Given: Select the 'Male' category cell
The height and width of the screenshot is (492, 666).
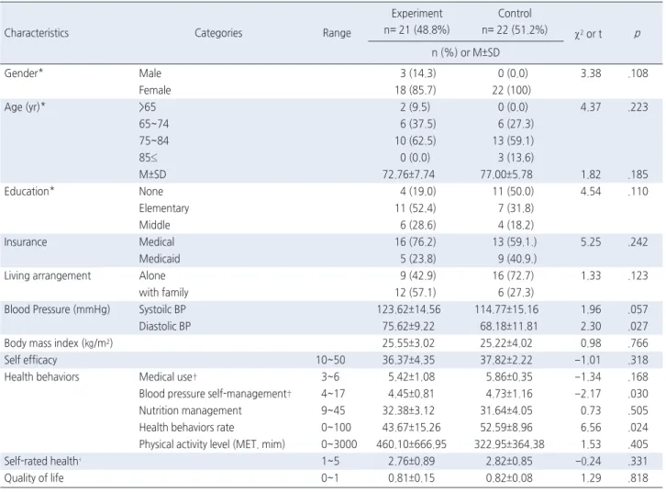Looking at the screenshot, I should [x=150, y=73].
